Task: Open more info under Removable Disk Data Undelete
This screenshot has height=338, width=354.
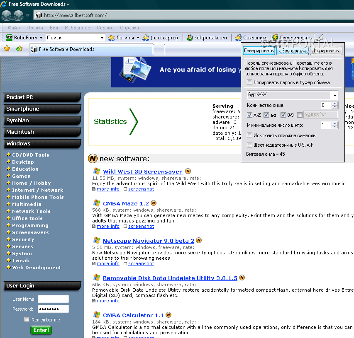Action: 108,301
